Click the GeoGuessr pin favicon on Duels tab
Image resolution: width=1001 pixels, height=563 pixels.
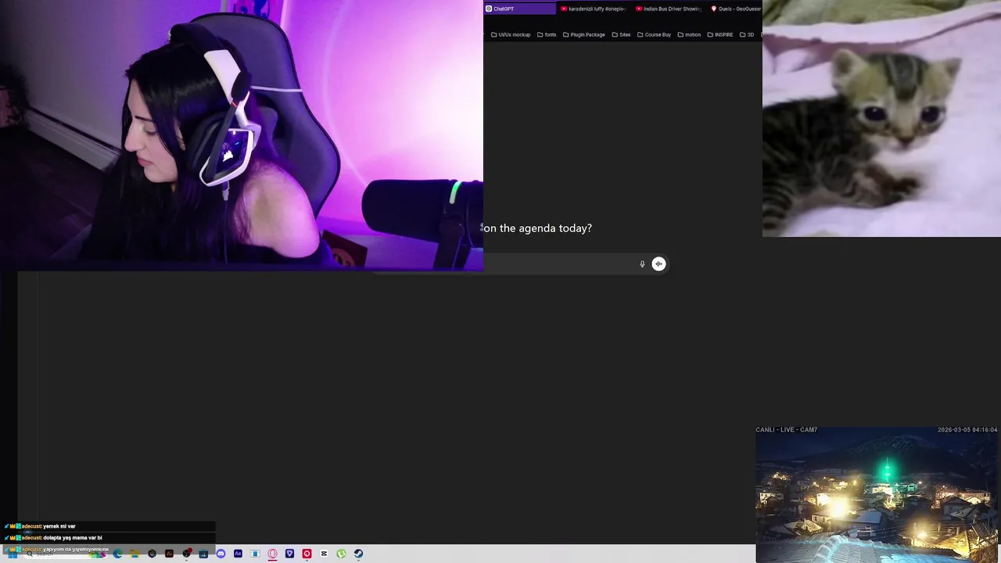pyautogui.click(x=713, y=9)
